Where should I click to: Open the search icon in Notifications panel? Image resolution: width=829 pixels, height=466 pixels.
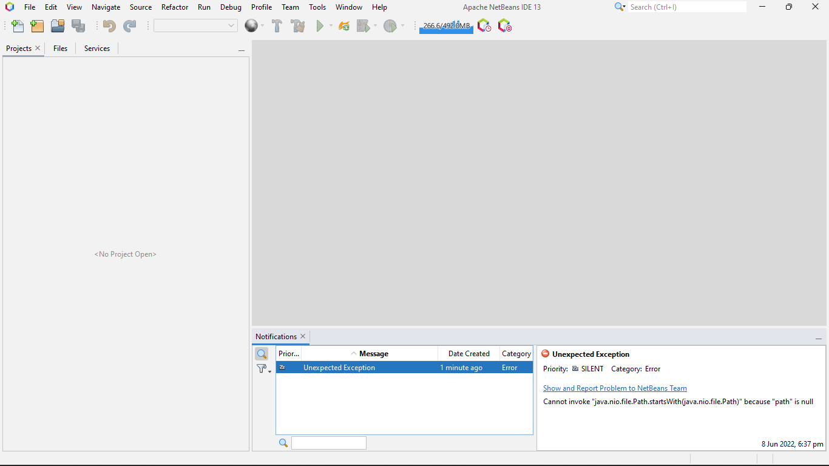pos(262,353)
